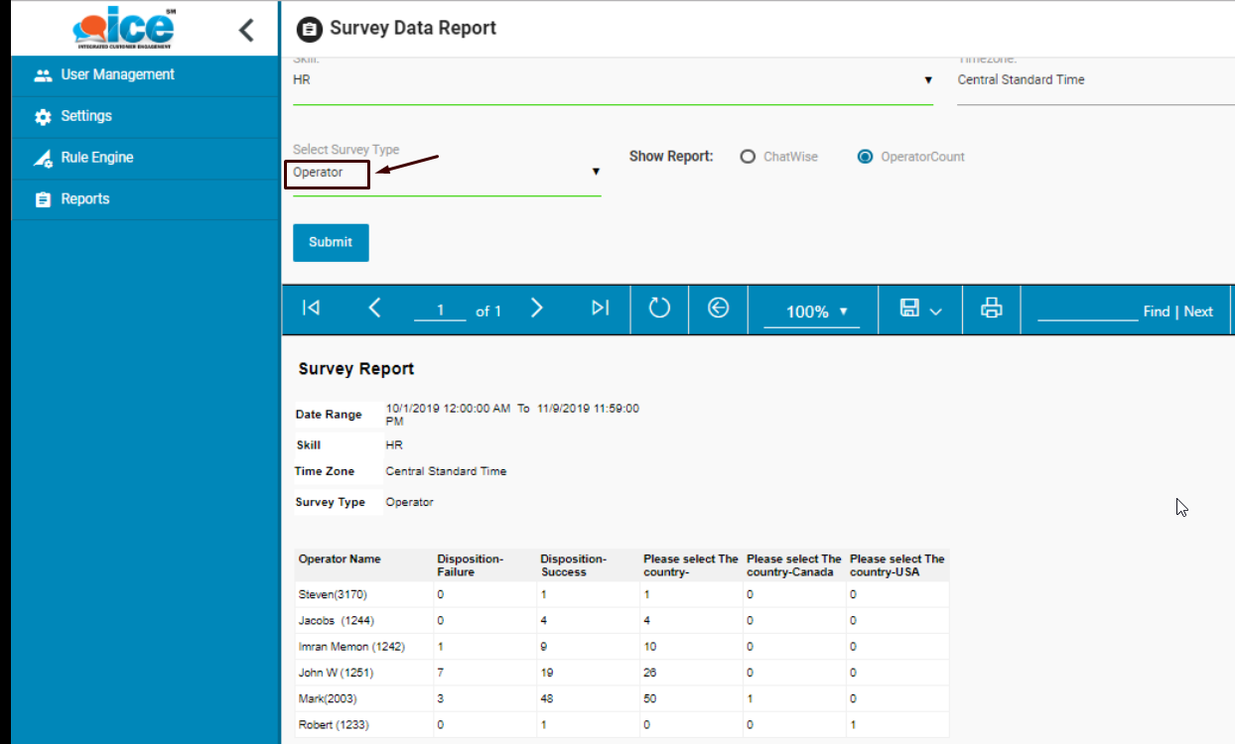Open Reports in the sidebar
Viewport: 1235px width, 744px height.
click(84, 199)
